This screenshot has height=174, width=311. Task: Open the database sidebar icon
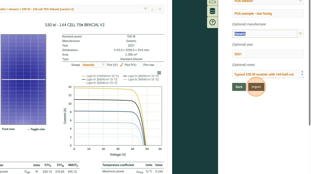(212, 11)
